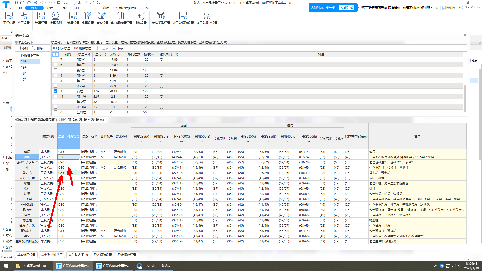Click undo arrow in quick access toolbar
This screenshot has height=271, width=482.
tap(42, 3)
